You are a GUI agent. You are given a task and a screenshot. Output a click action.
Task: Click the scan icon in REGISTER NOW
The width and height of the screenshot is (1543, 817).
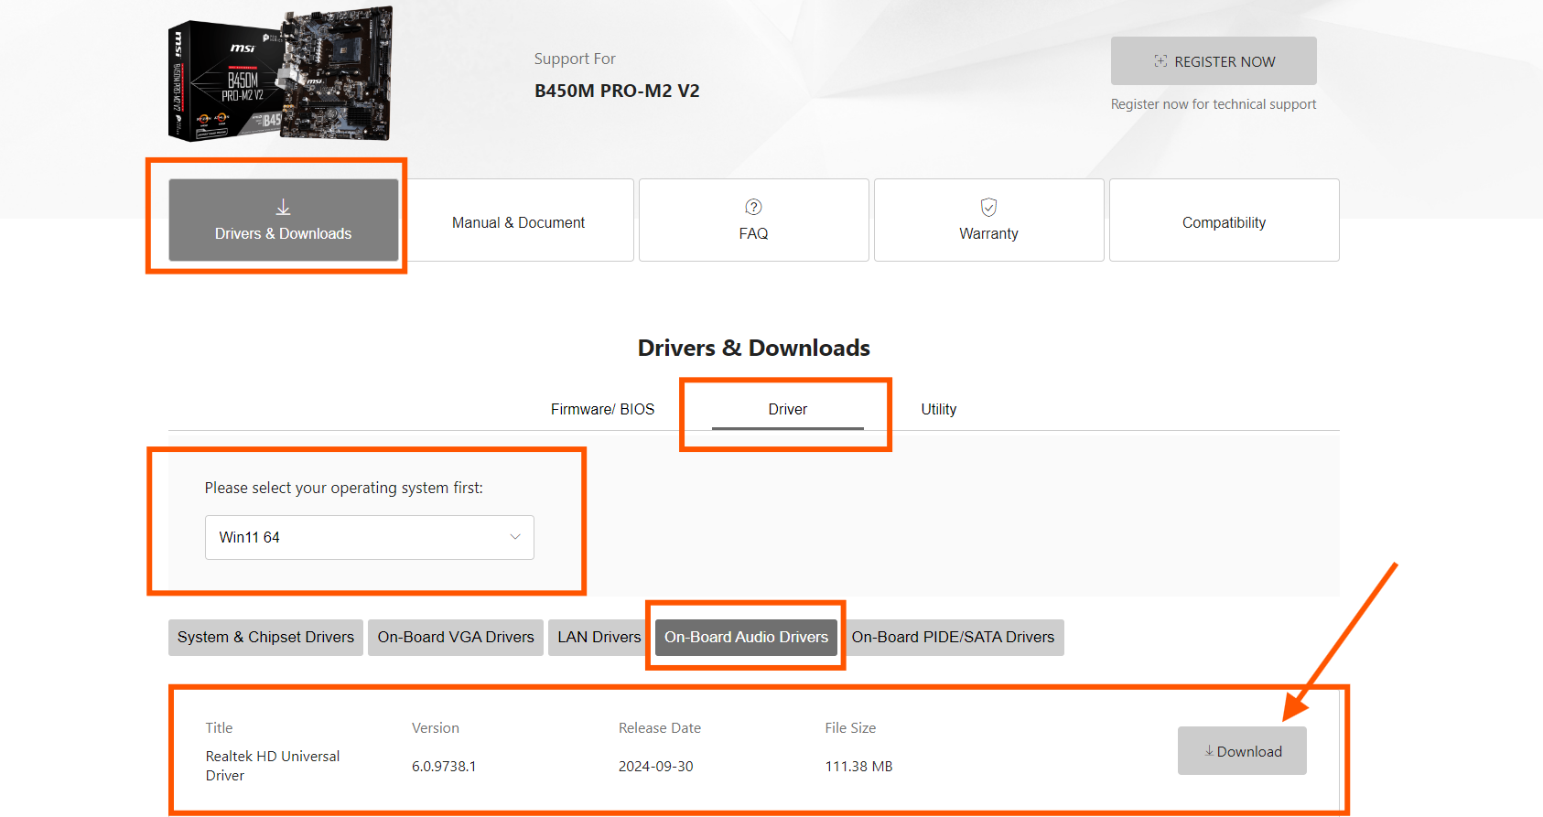[x=1160, y=61]
